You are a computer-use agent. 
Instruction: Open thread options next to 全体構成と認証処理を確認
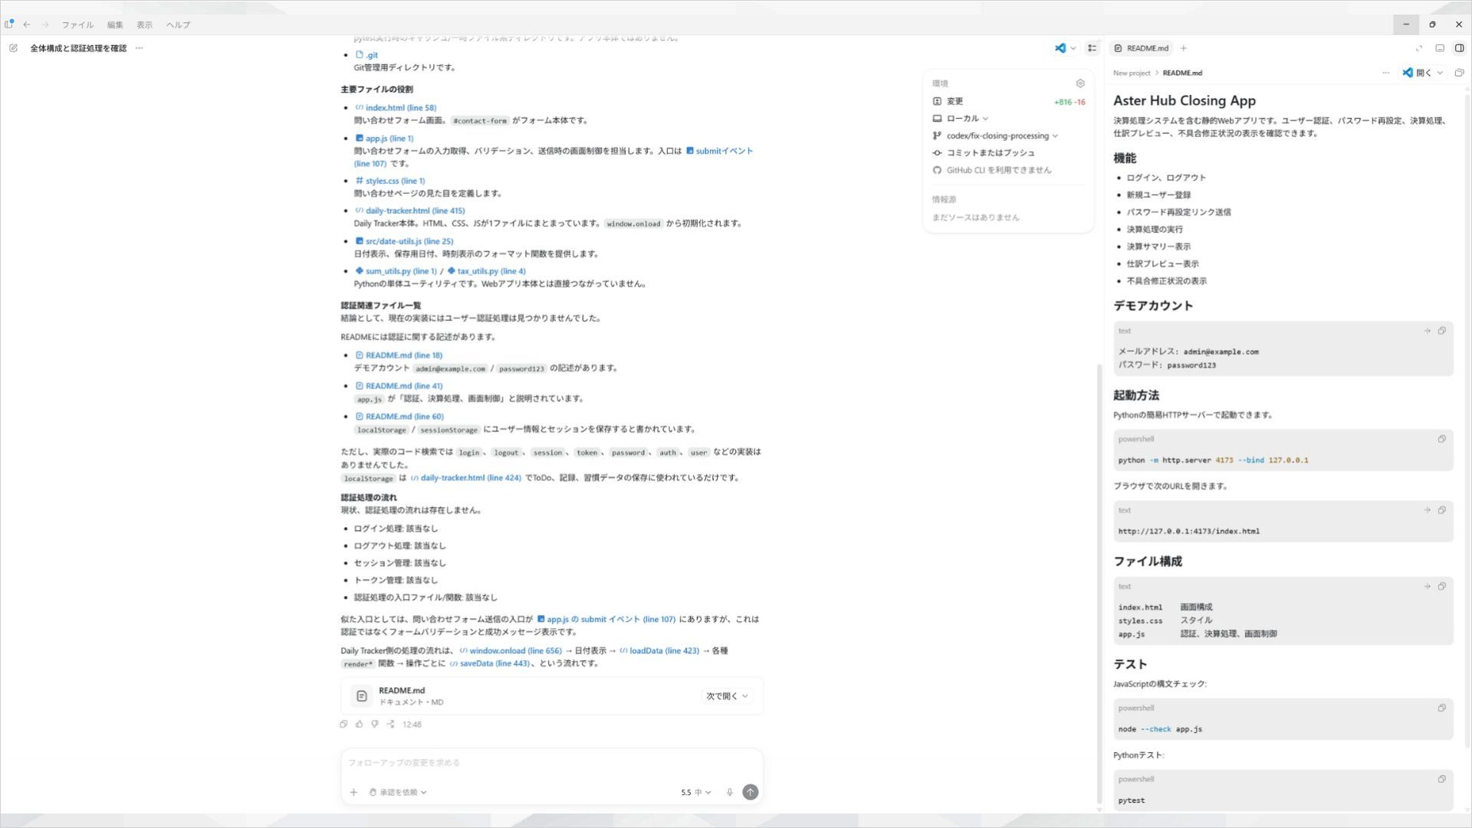[139, 48]
